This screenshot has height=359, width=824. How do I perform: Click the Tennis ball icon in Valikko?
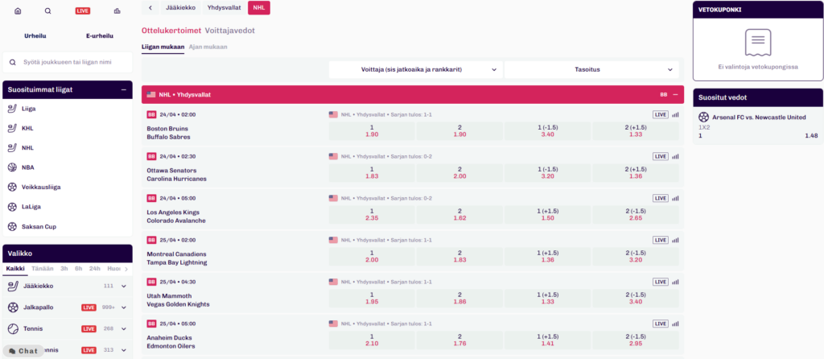pos(13,328)
